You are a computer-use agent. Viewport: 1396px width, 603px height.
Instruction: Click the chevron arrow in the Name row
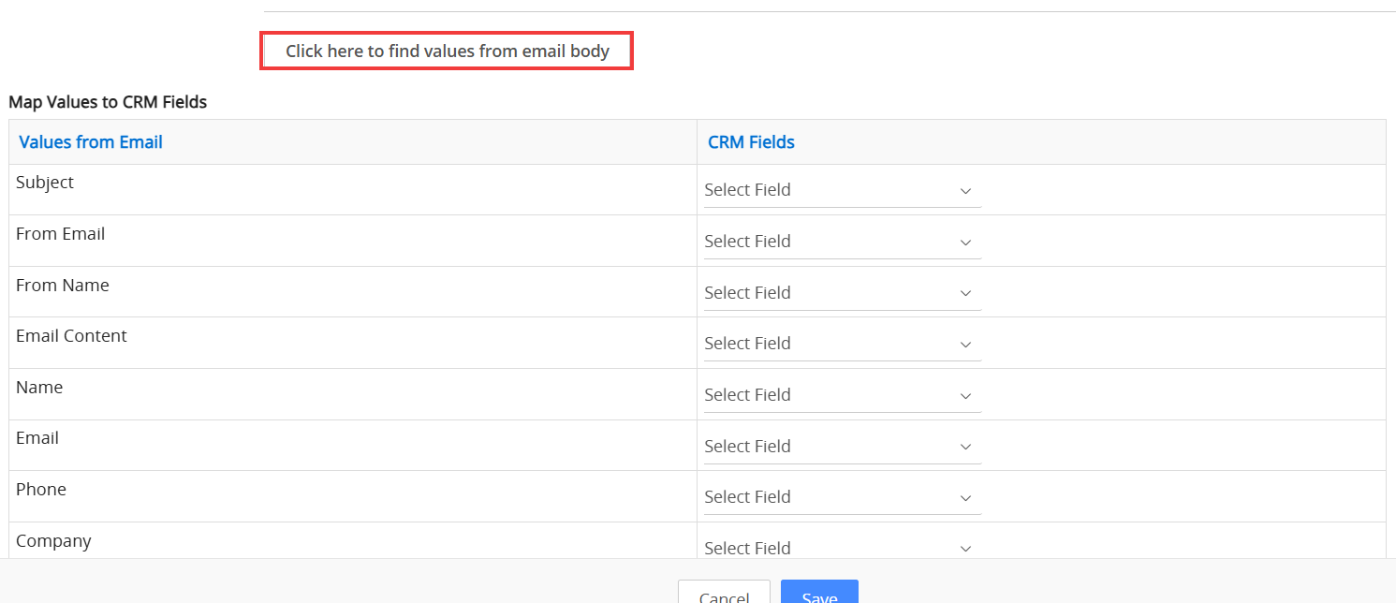click(x=965, y=396)
